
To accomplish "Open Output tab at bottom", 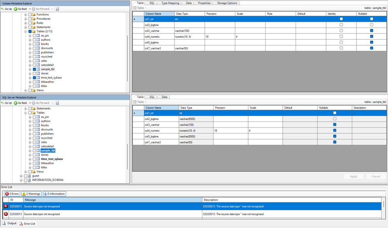I will tap(9, 223).
